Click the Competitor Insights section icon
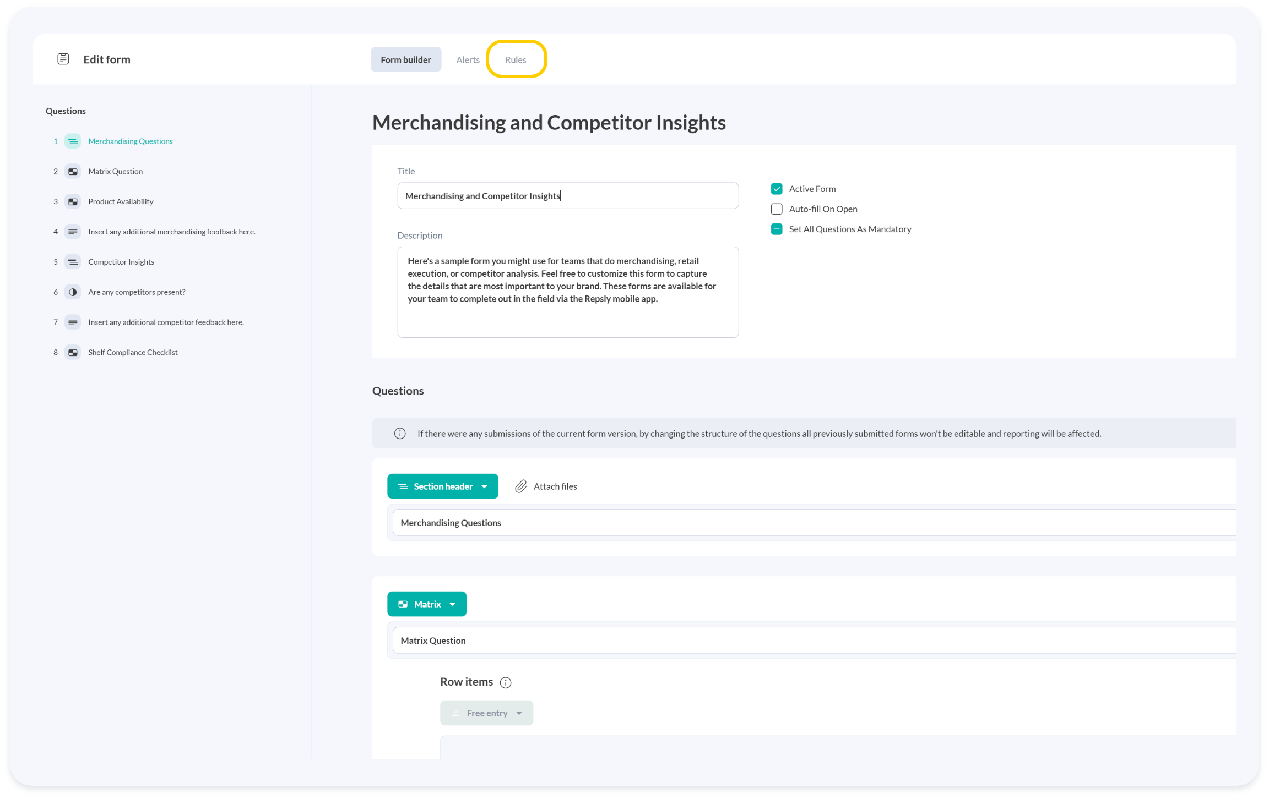The height and width of the screenshot is (799, 1269). (x=73, y=262)
